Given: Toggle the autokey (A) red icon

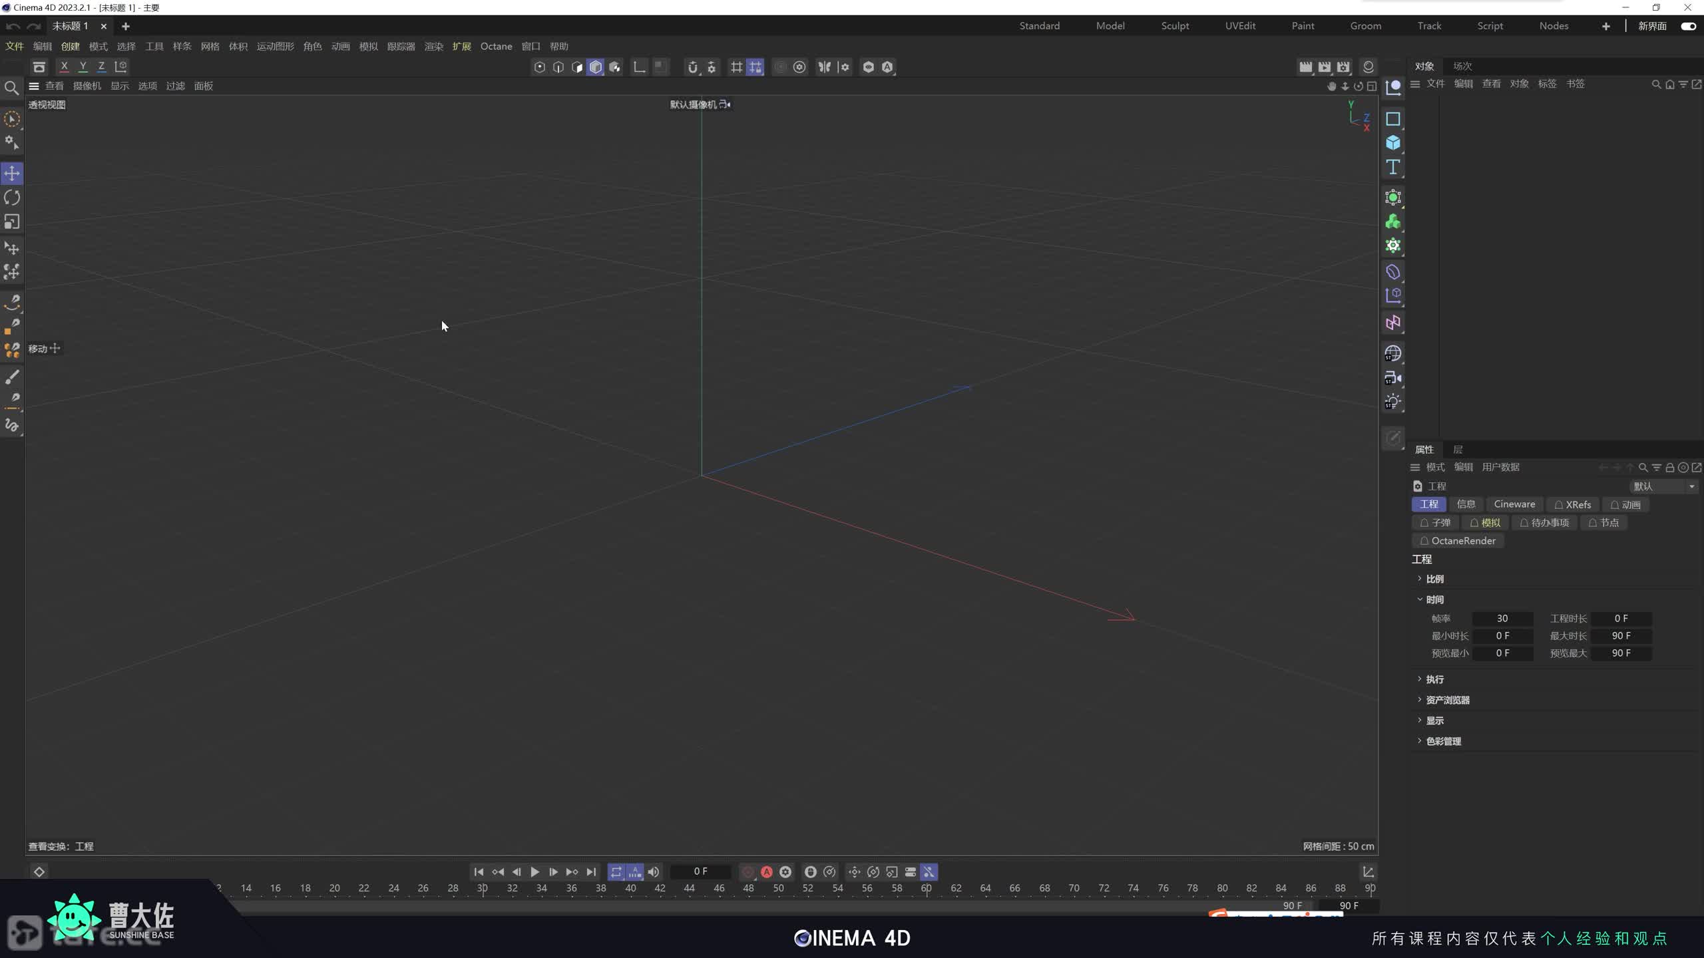Looking at the screenshot, I should click(767, 872).
